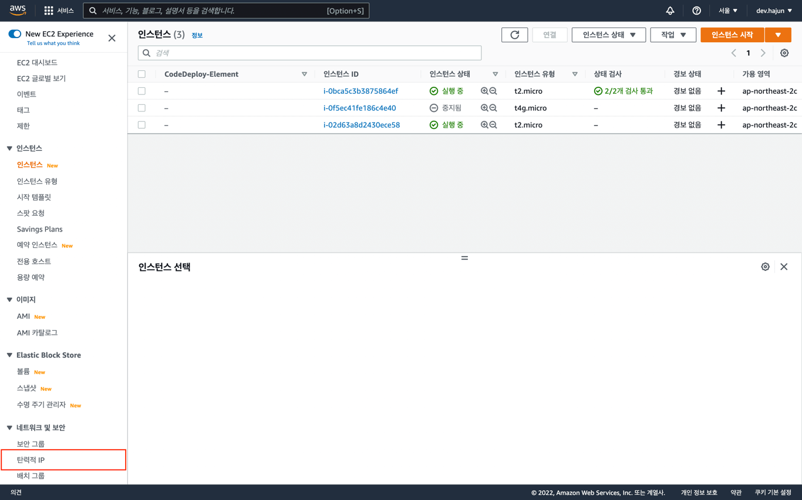
Task: Open instance link i-02d63a8d2430ece58
Action: [362, 125]
